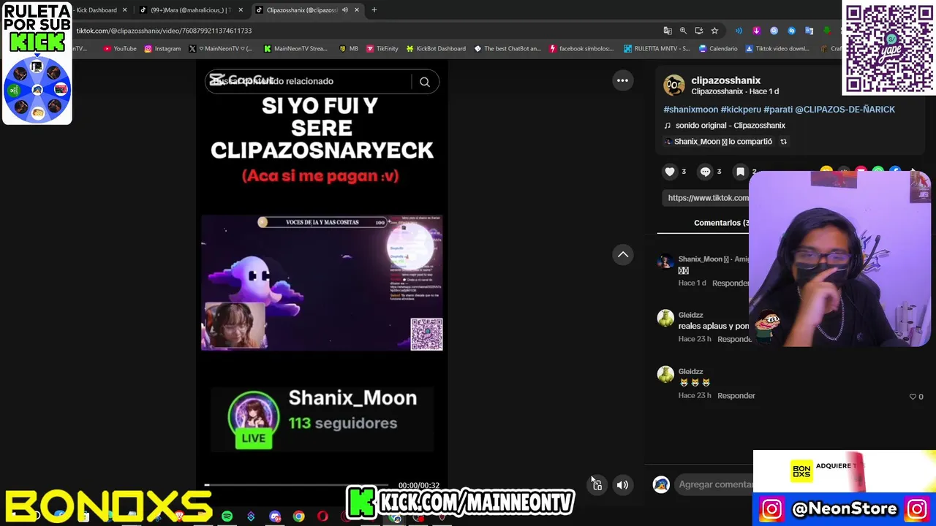Open the #parati hashtag
The image size is (936, 526).
[x=778, y=110]
